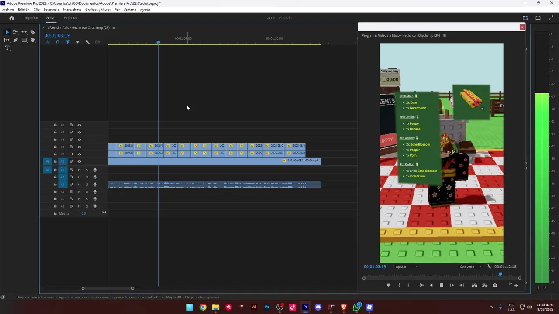Go to In point
The width and height of the screenshot is (559, 314).
[x=421, y=285]
